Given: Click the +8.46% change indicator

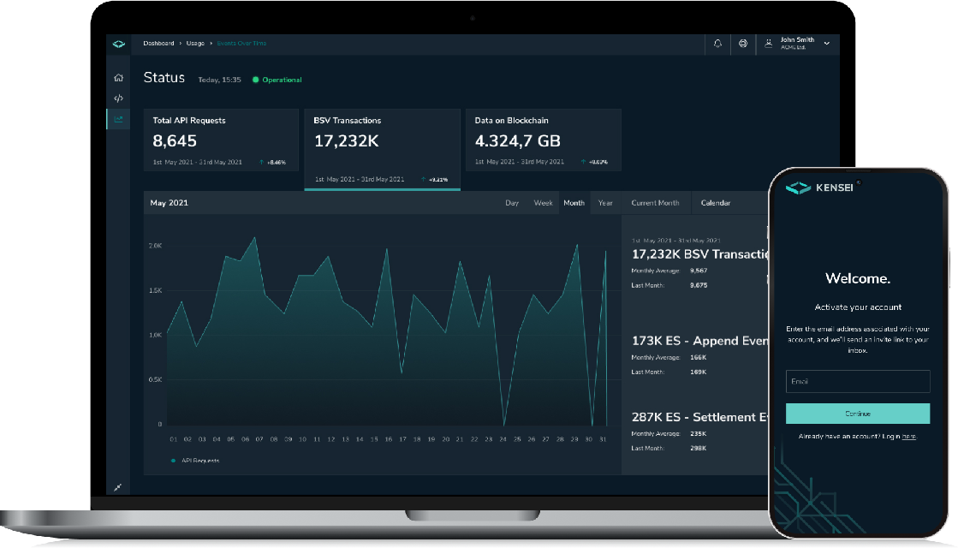Looking at the screenshot, I should (272, 163).
